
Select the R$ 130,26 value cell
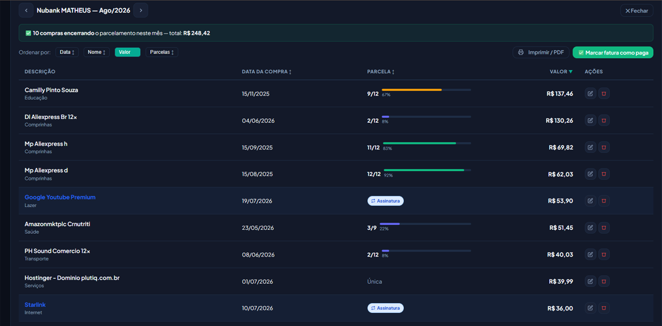coord(560,121)
